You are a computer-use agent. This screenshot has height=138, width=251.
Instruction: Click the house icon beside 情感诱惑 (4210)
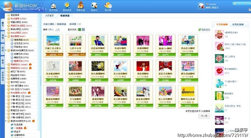tap(12, 40)
